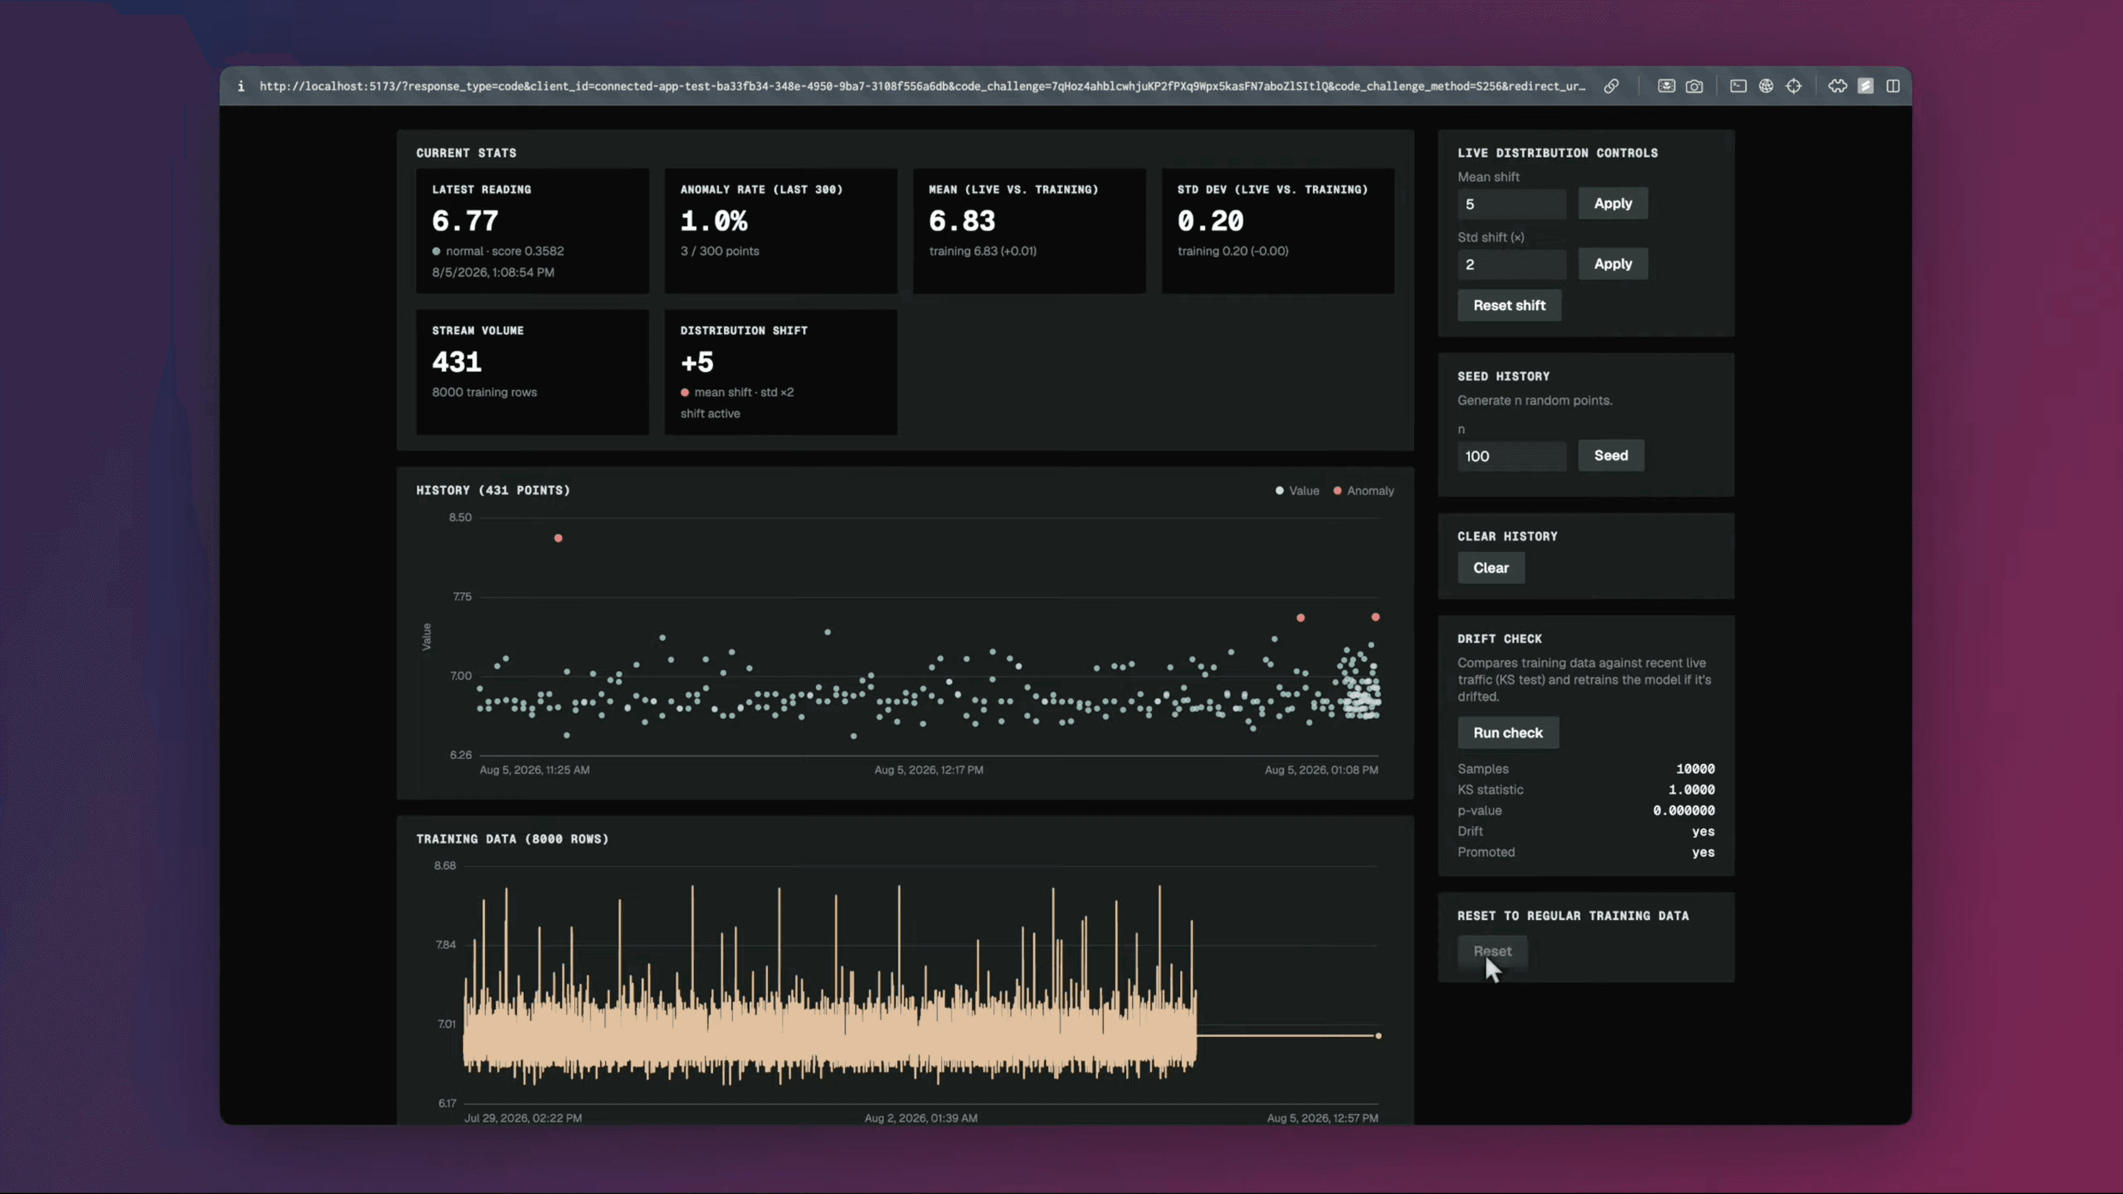Click the copy link chain icon

(x=1611, y=86)
